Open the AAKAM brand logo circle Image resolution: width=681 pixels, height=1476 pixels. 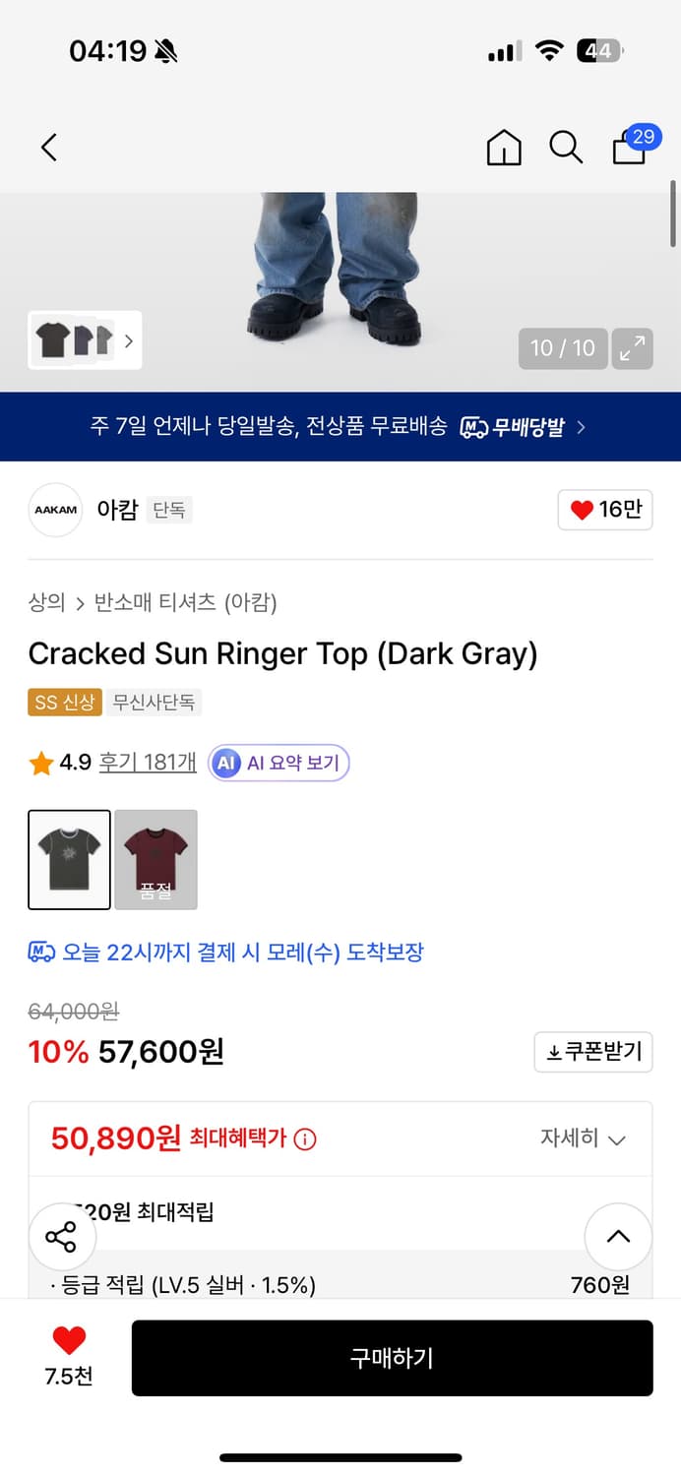(55, 510)
